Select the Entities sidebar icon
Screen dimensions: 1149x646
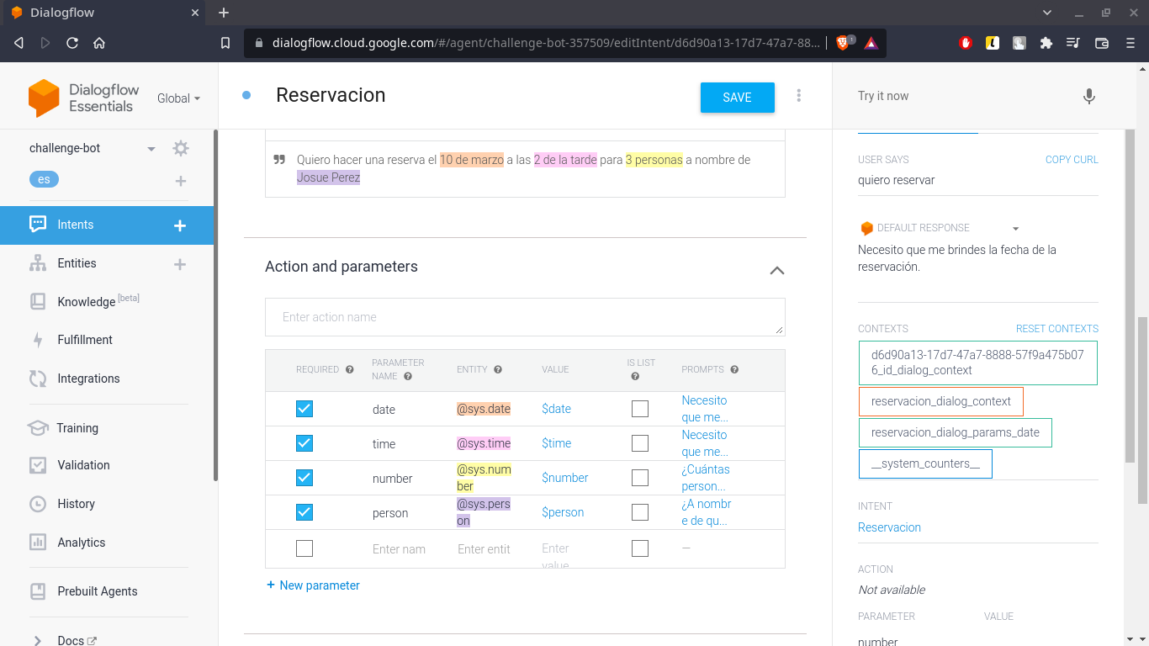76,263
